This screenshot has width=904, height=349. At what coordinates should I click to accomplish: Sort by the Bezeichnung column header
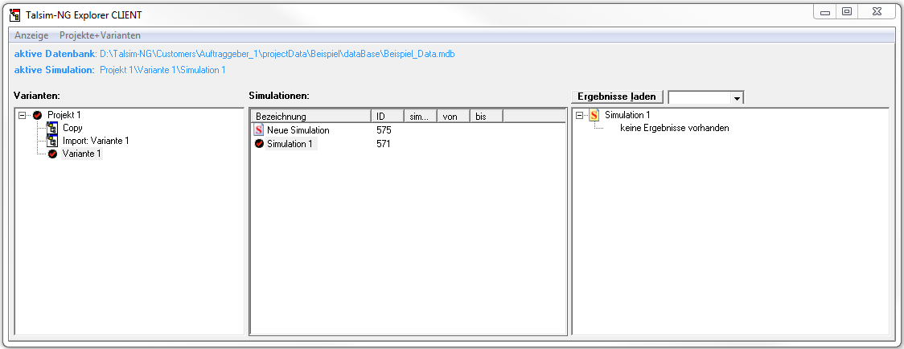(x=310, y=117)
